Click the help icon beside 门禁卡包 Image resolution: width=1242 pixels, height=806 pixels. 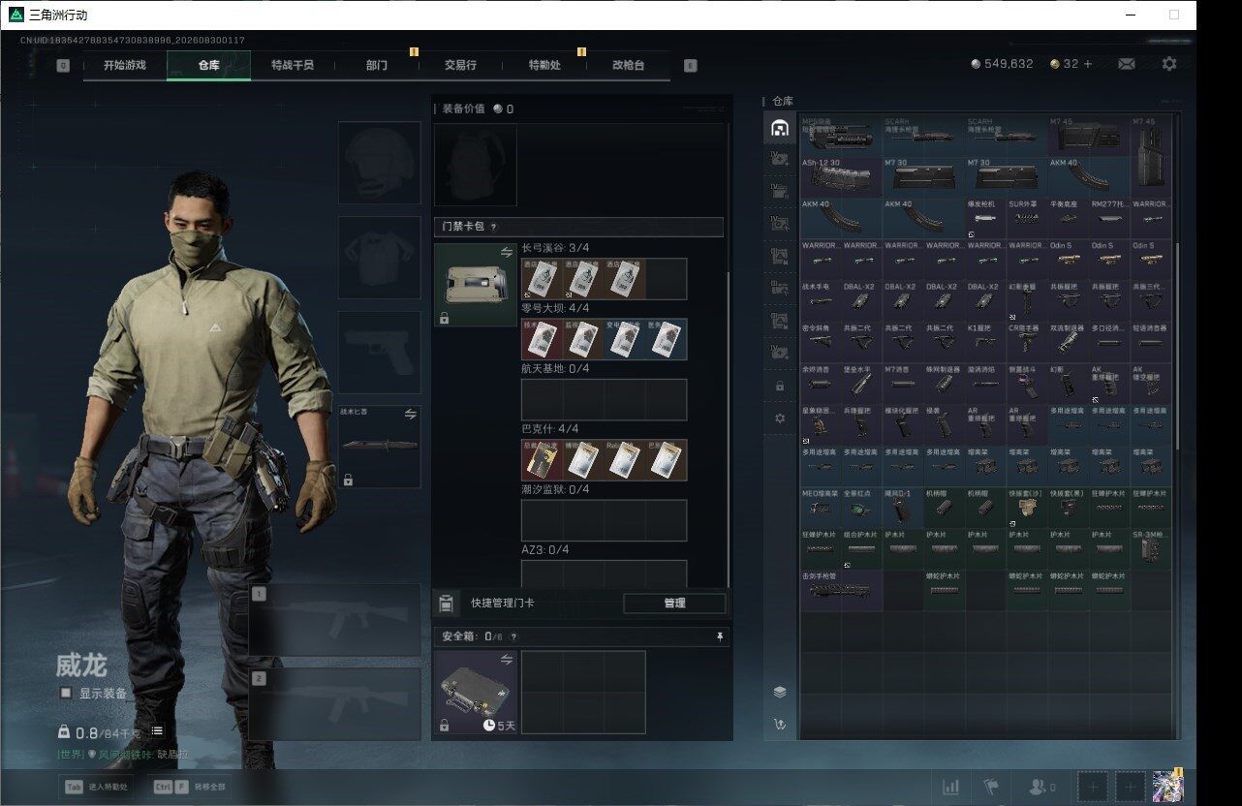[x=493, y=227]
